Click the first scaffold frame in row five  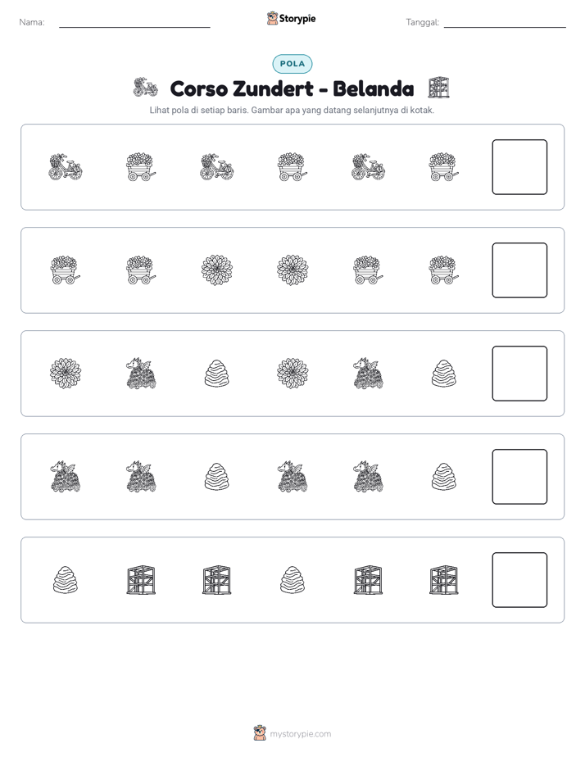click(x=141, y=580)
